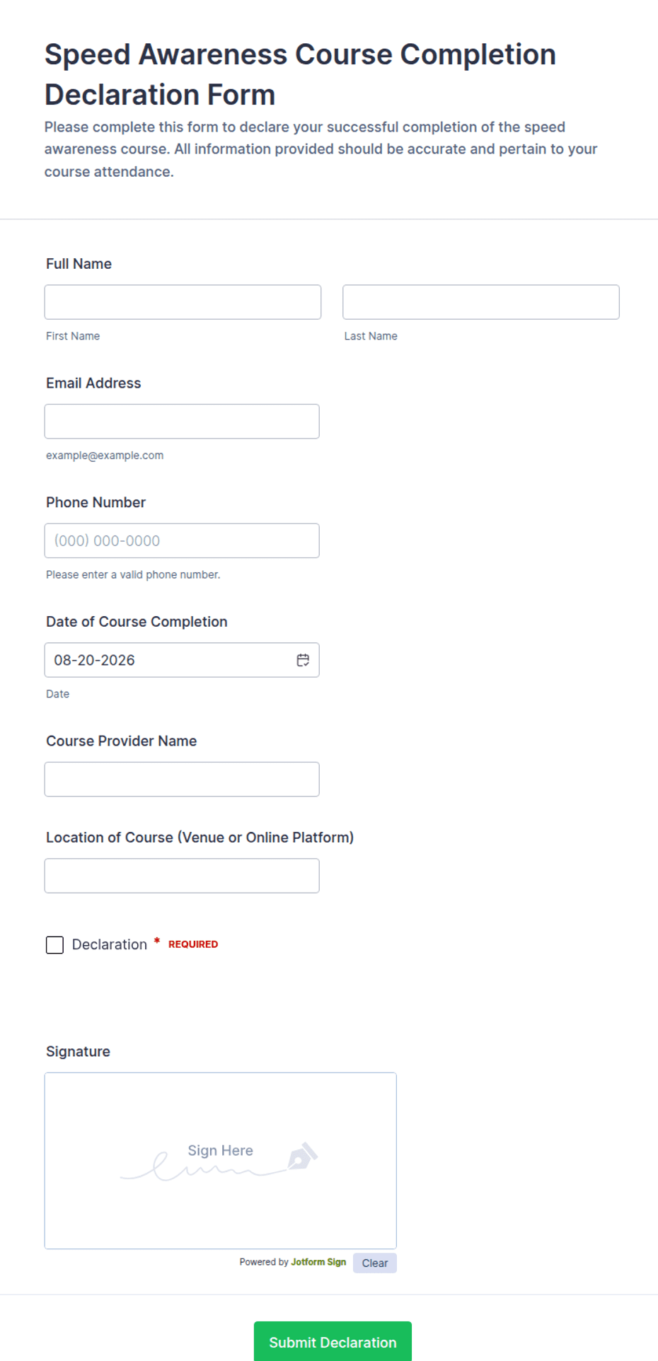The image size is (658, 1361).
Task: Click into the Phone Number field
Action: (182, 540)
